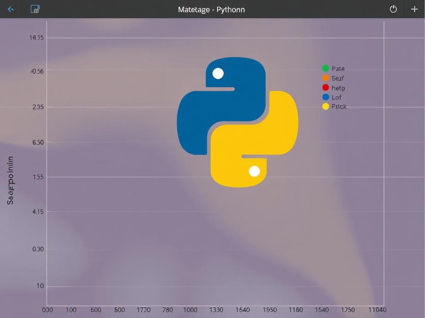
Task: Click the 4.15 y-axis value
Action: tap(38, 212)
